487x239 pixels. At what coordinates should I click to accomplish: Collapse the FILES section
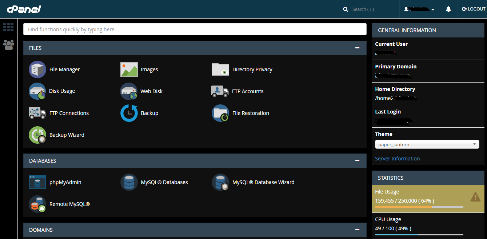358,48
